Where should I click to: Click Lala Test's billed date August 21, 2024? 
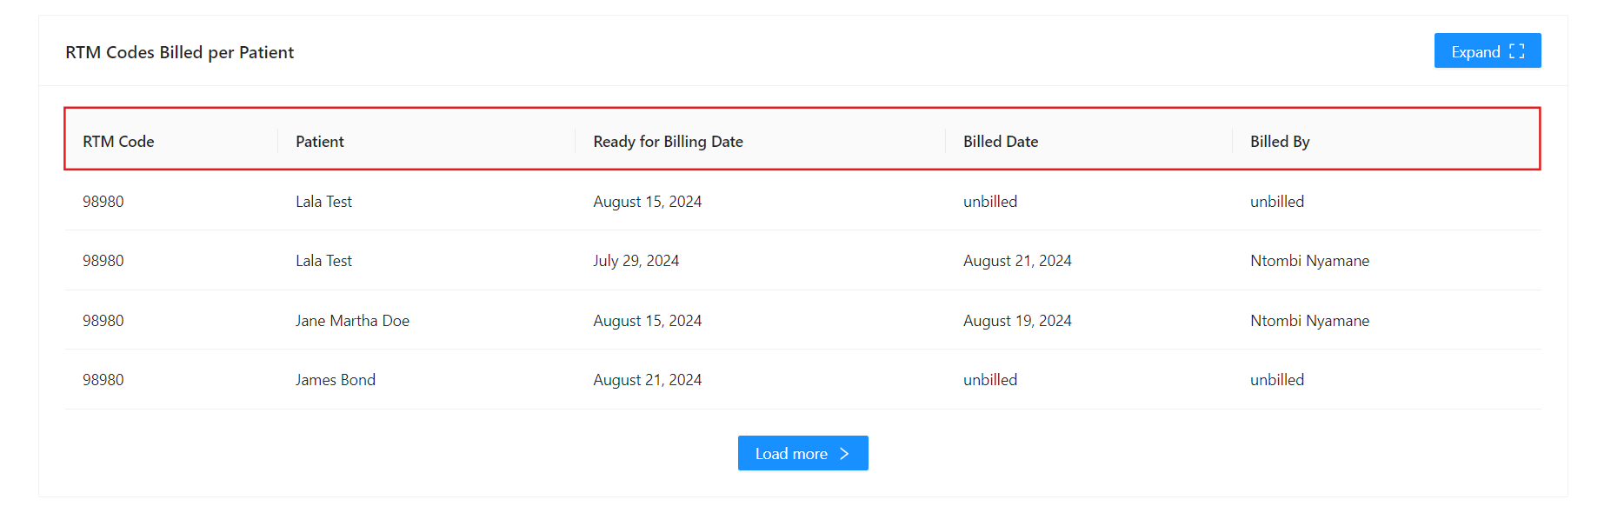1017,261
